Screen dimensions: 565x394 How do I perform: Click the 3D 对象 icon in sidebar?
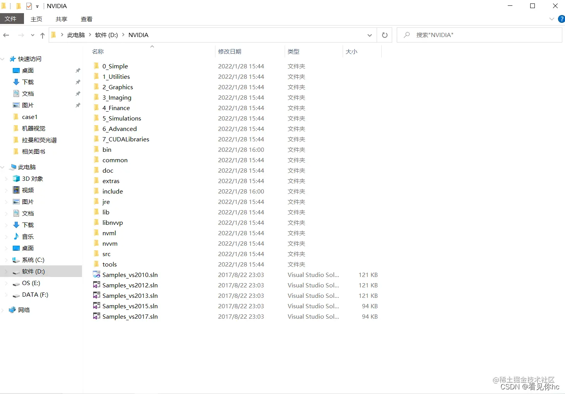16,178
